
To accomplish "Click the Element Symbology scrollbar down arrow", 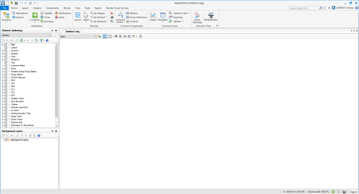I will coord(56,126).
